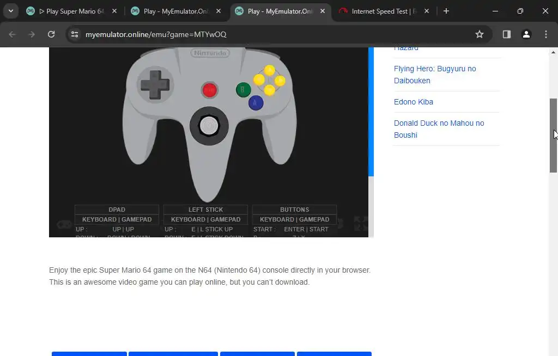This screenshot has width=558, height=356.
Task: Open the Chrome profile menu
Action: pos(526,34)
